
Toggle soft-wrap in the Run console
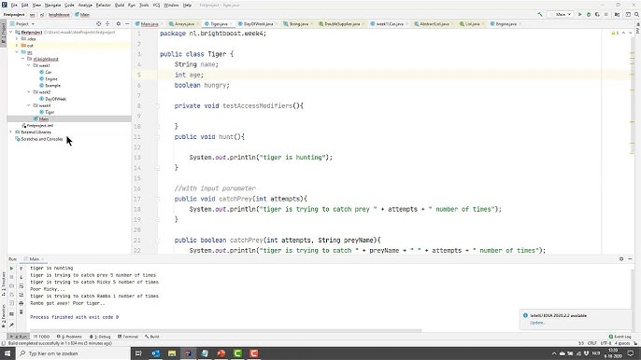(x=21, y=285)
